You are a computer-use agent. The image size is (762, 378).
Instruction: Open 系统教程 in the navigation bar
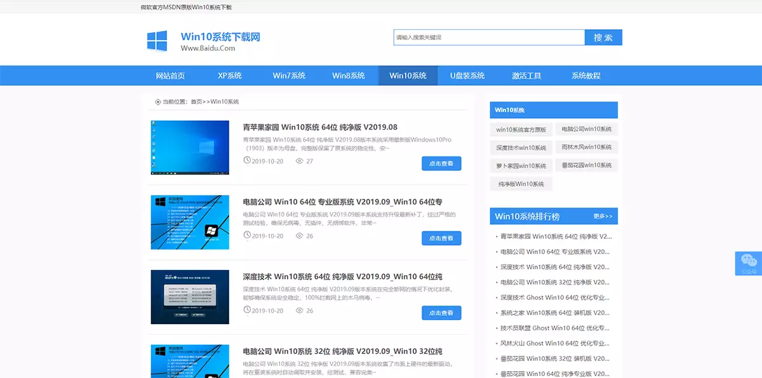(x=586, y=75)
